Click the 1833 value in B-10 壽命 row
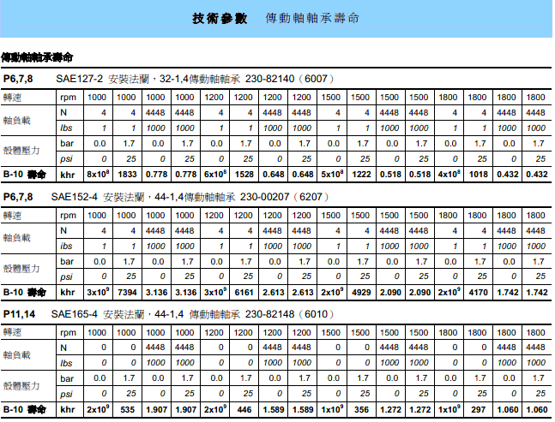This screenshot has width=555, height=422. pos(128,174)
